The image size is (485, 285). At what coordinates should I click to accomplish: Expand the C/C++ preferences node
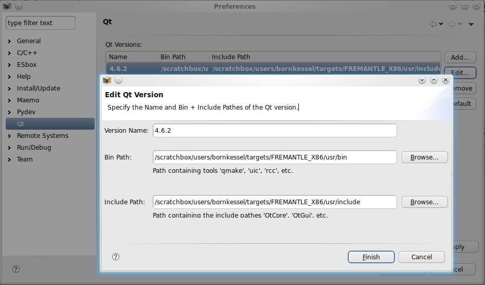(x=10, y=53)
